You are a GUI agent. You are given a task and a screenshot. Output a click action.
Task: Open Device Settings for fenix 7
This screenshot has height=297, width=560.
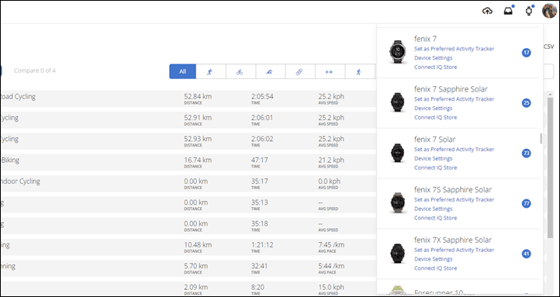pyautogui.click(x=434, y=58)
